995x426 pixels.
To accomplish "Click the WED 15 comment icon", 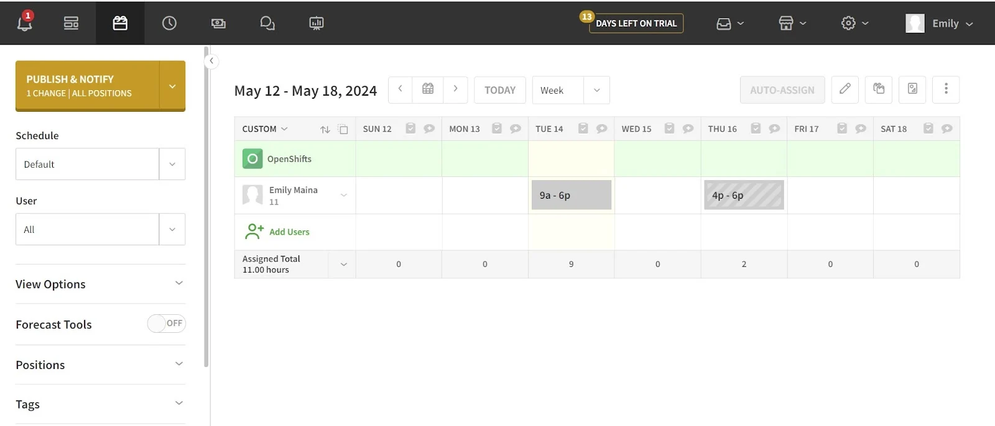I will (688, 129).
